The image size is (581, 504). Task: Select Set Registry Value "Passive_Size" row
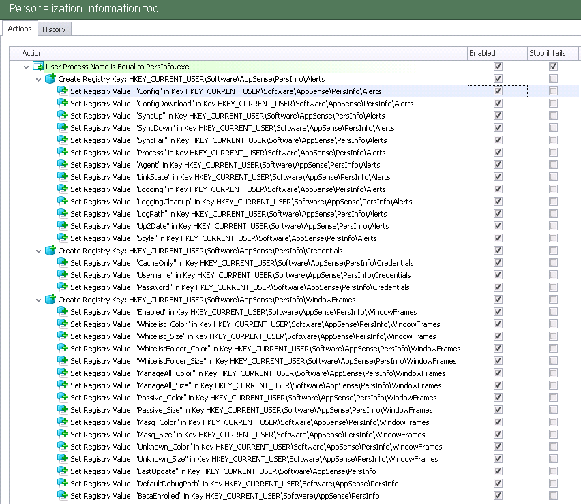tap(252, 409)
